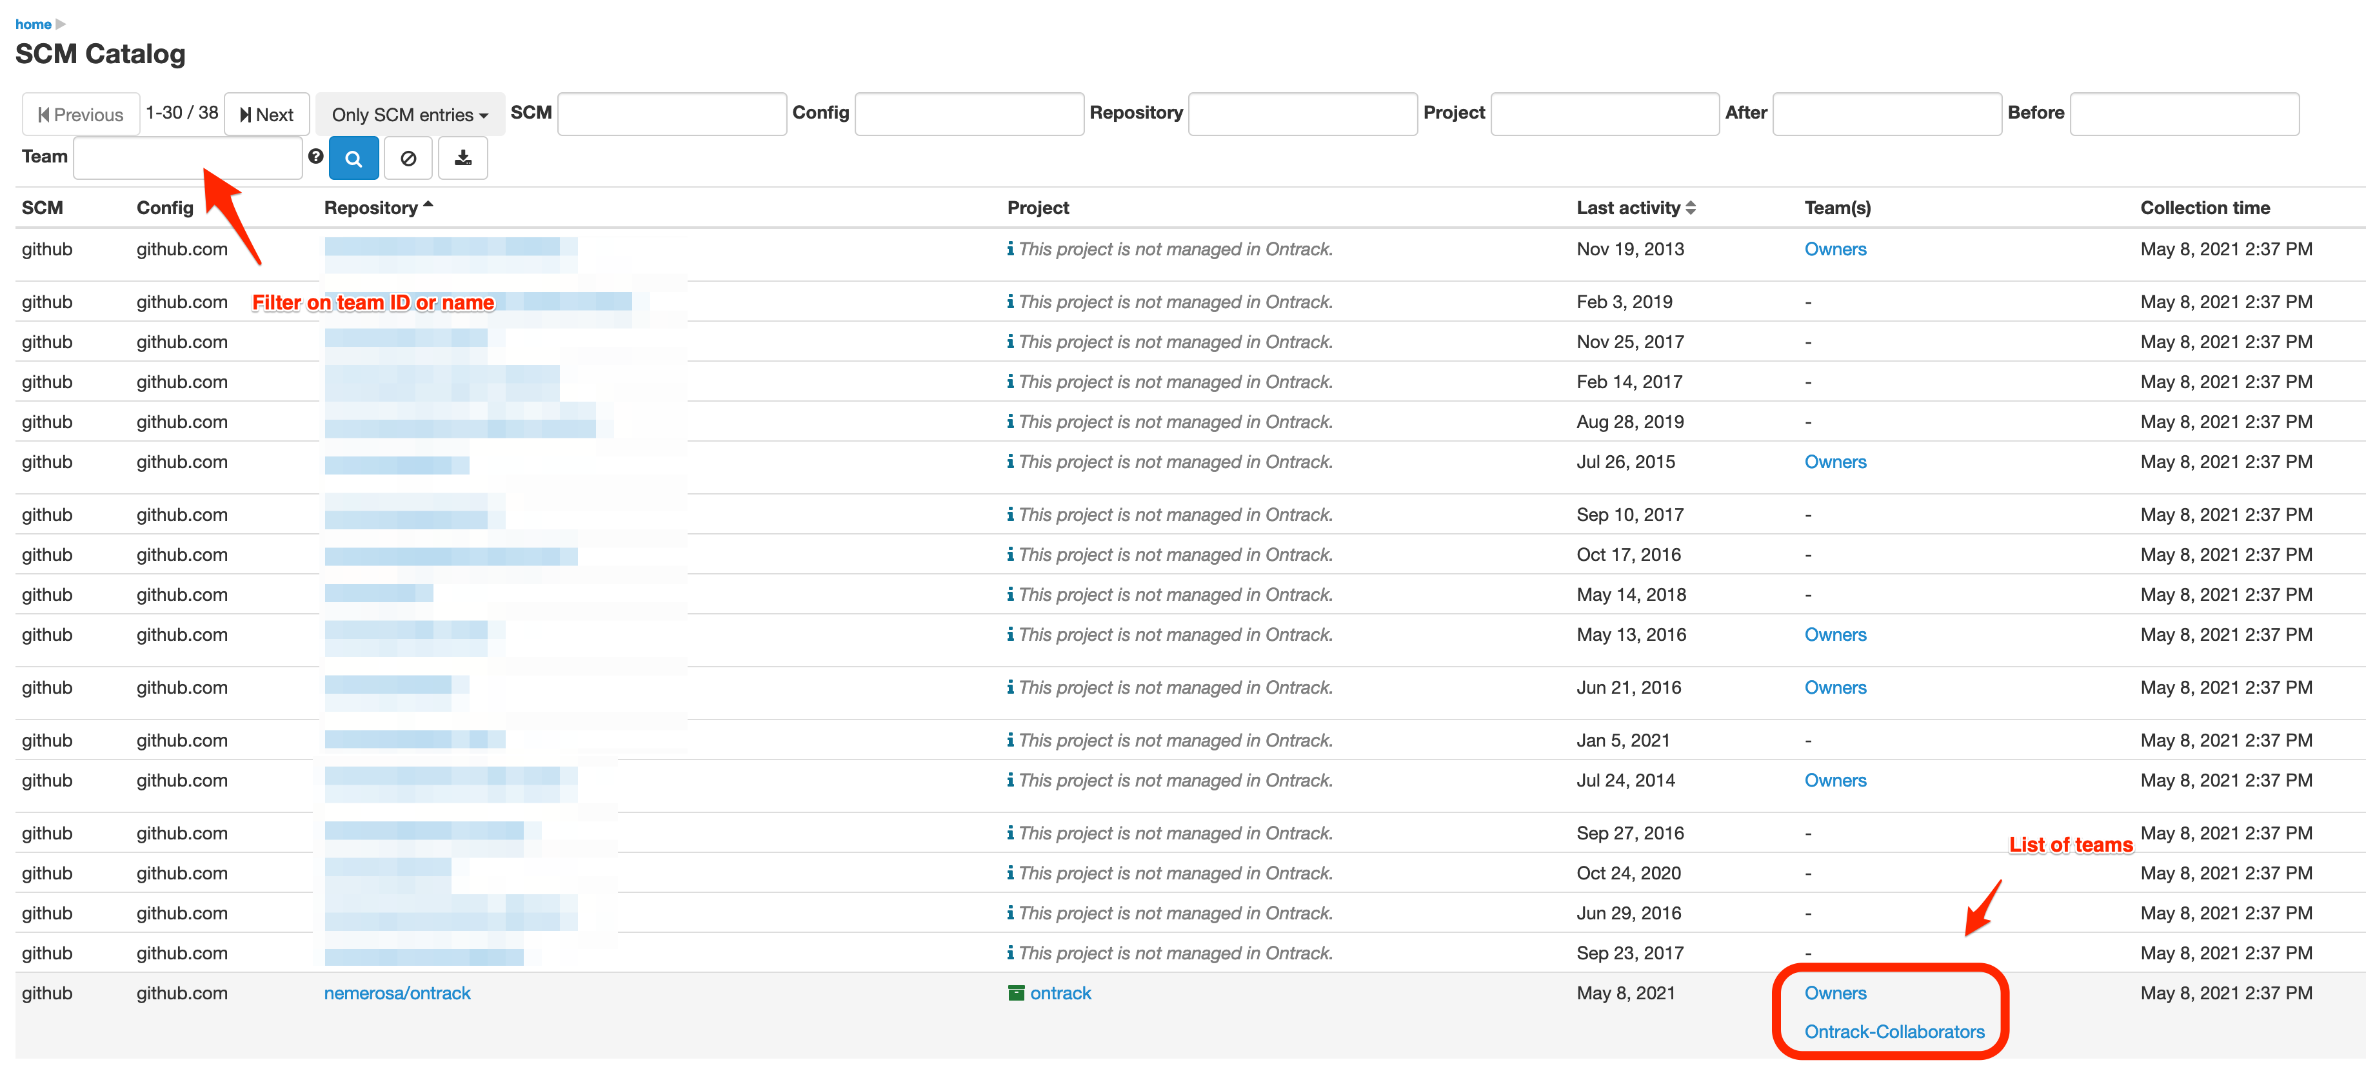Click the Repository filter text box
This screenshot has width=2366, height=1087.
1302,114
